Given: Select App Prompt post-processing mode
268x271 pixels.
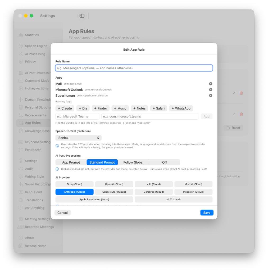Looking at the screenshot, I should tap(71, 162).
